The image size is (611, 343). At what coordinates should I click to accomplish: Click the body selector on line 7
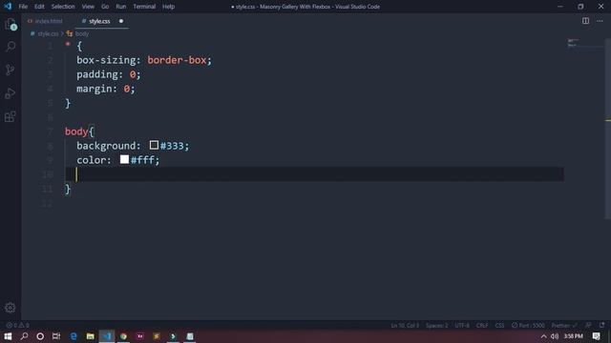pos(76,131)
